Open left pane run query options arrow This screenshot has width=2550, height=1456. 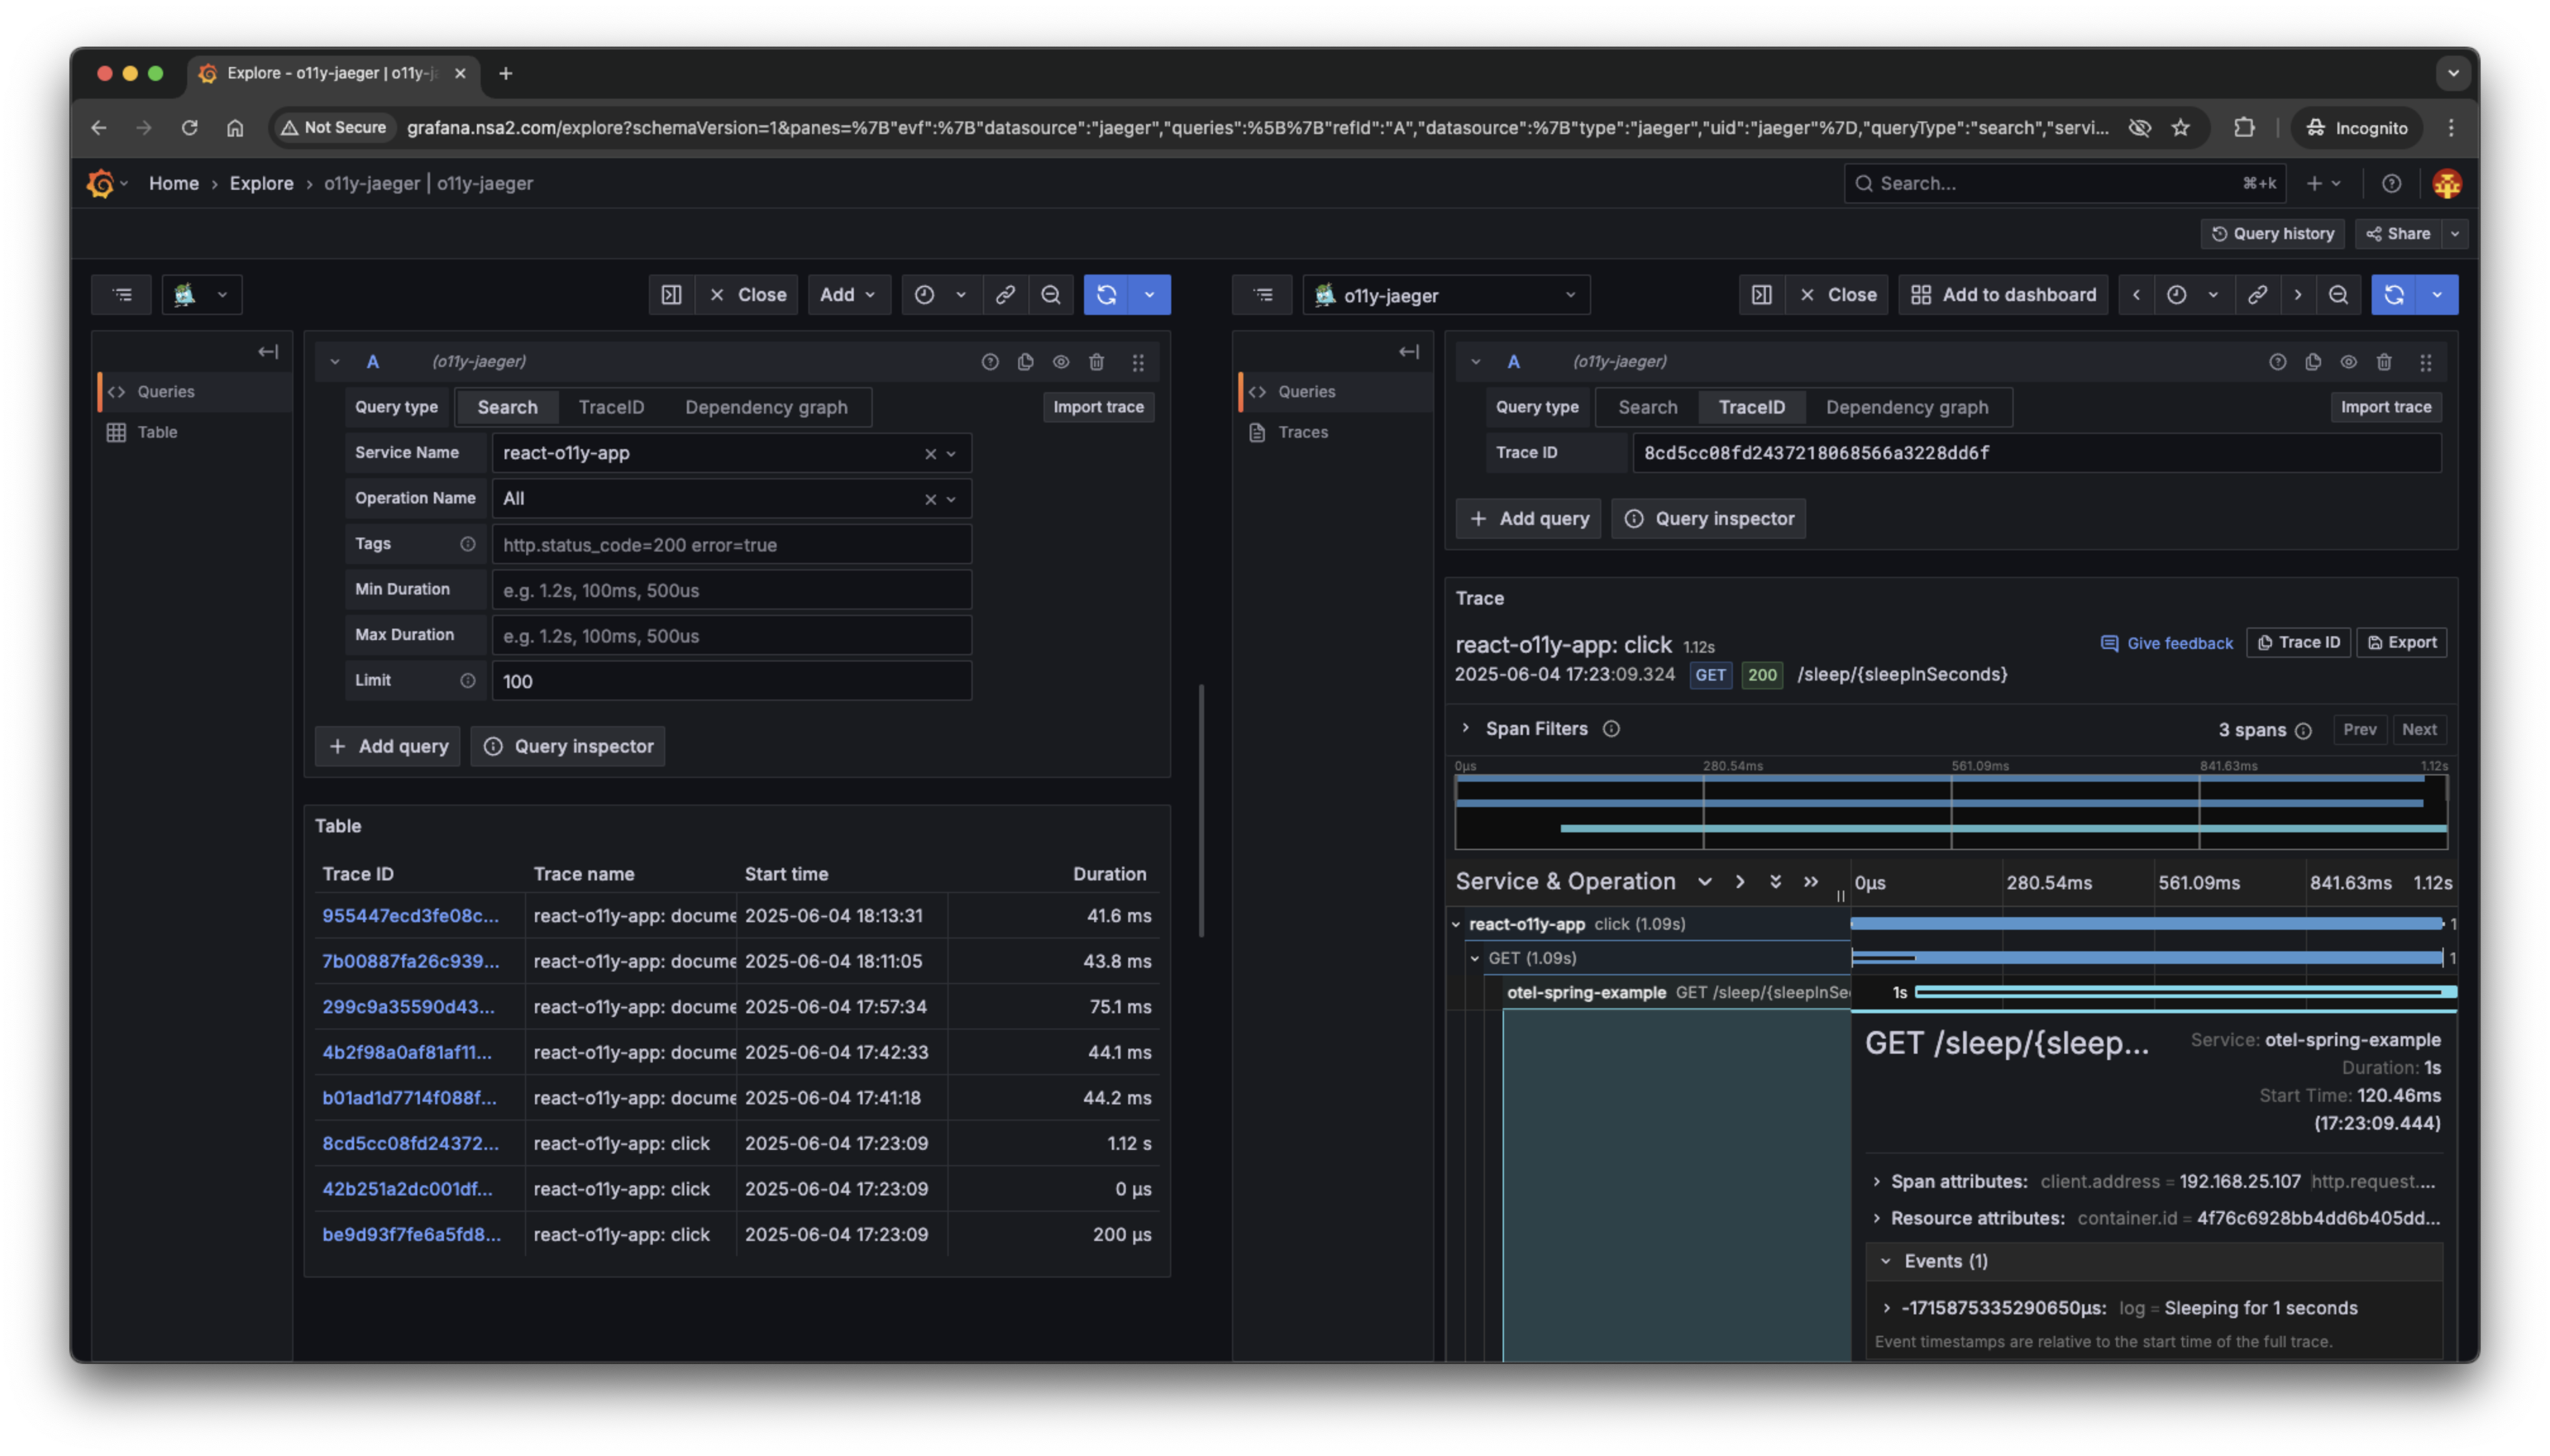[1150, 295]
